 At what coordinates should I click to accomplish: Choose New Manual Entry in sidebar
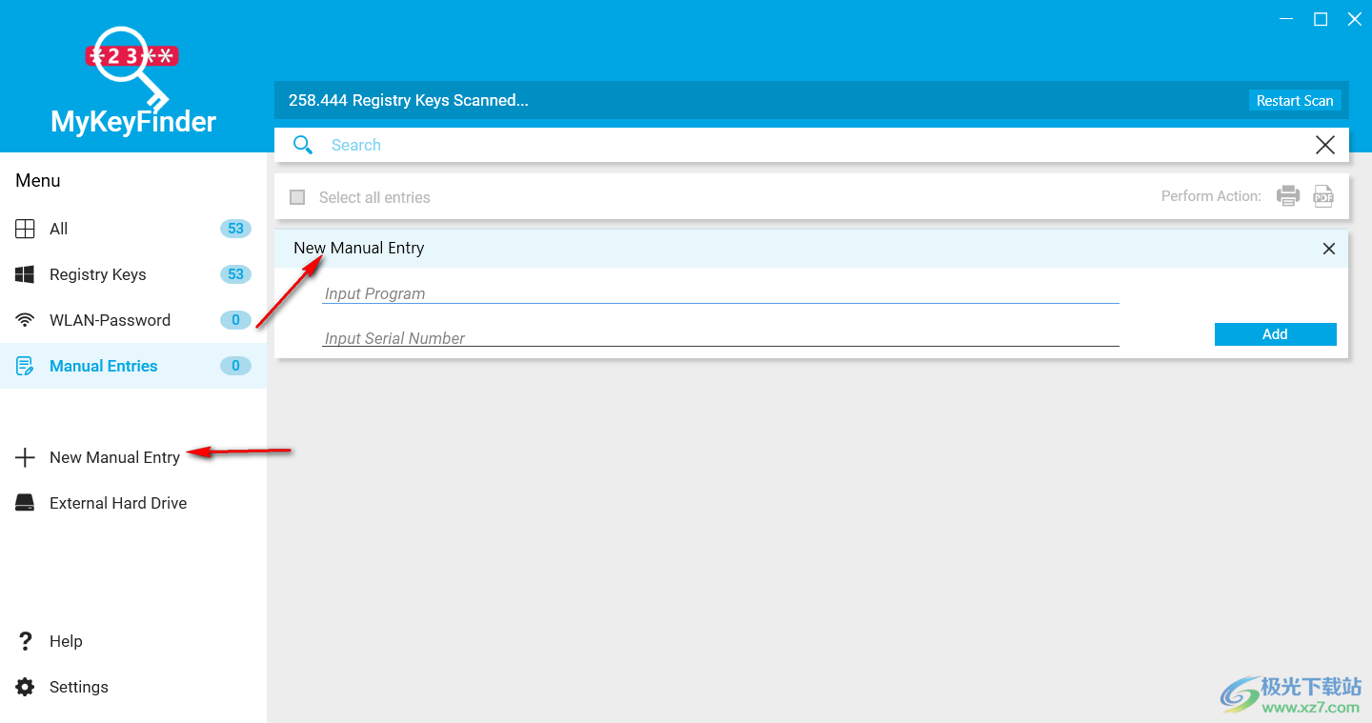click(x=133, y=457)
